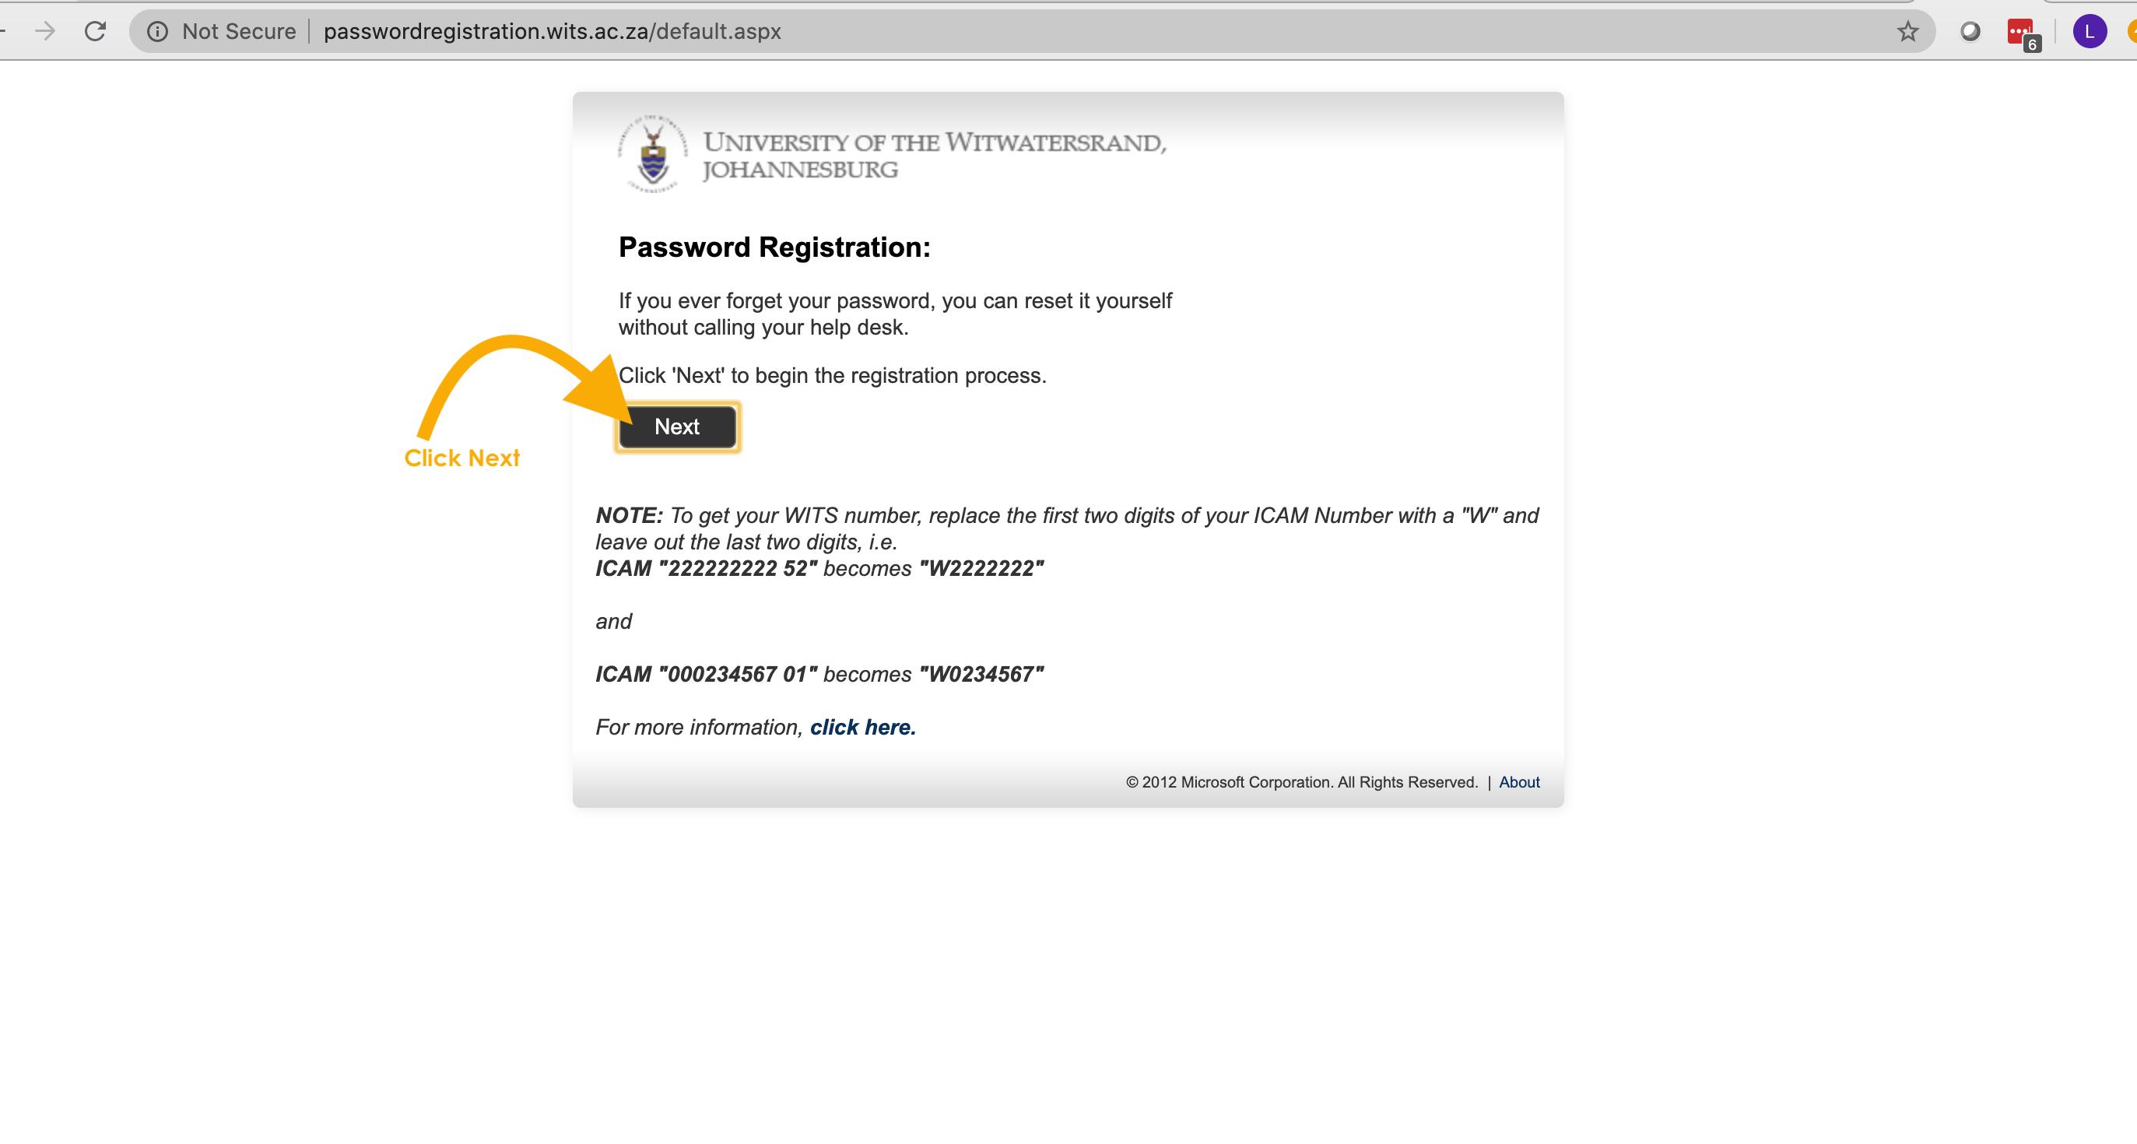Bookmark this page with the star icon
The height and width of the screenshot is (1144, 2137).
(1907, 32)
